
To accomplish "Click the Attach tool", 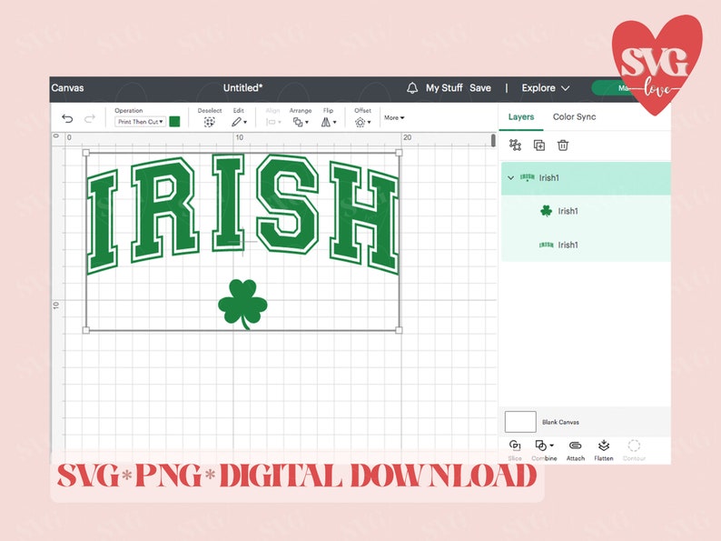I will click(575, 450).
